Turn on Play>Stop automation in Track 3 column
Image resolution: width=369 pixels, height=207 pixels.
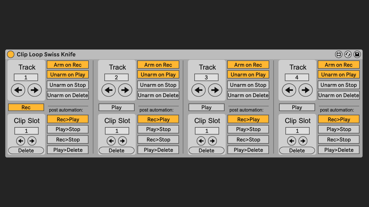(248, 129)
